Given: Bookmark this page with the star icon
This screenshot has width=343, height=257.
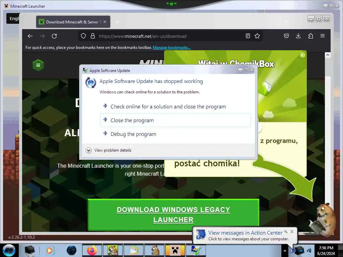Looking at the screenshot, I should (257, 36).
